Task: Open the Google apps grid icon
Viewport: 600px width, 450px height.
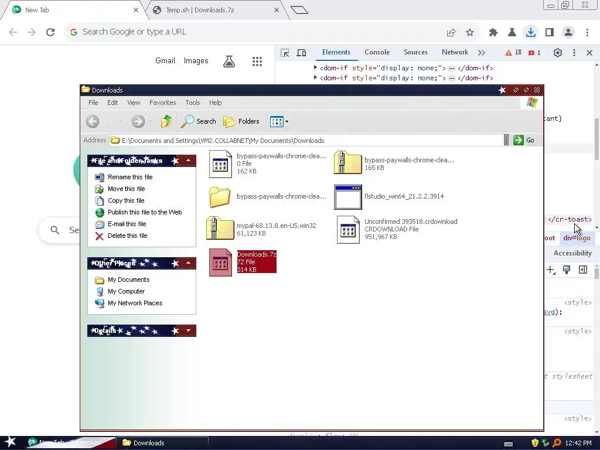Action: 257,61
